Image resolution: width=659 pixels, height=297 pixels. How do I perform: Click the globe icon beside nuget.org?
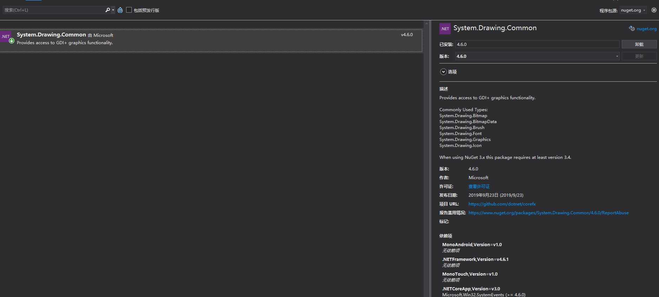pyautogui.click(x=632, y=28)
